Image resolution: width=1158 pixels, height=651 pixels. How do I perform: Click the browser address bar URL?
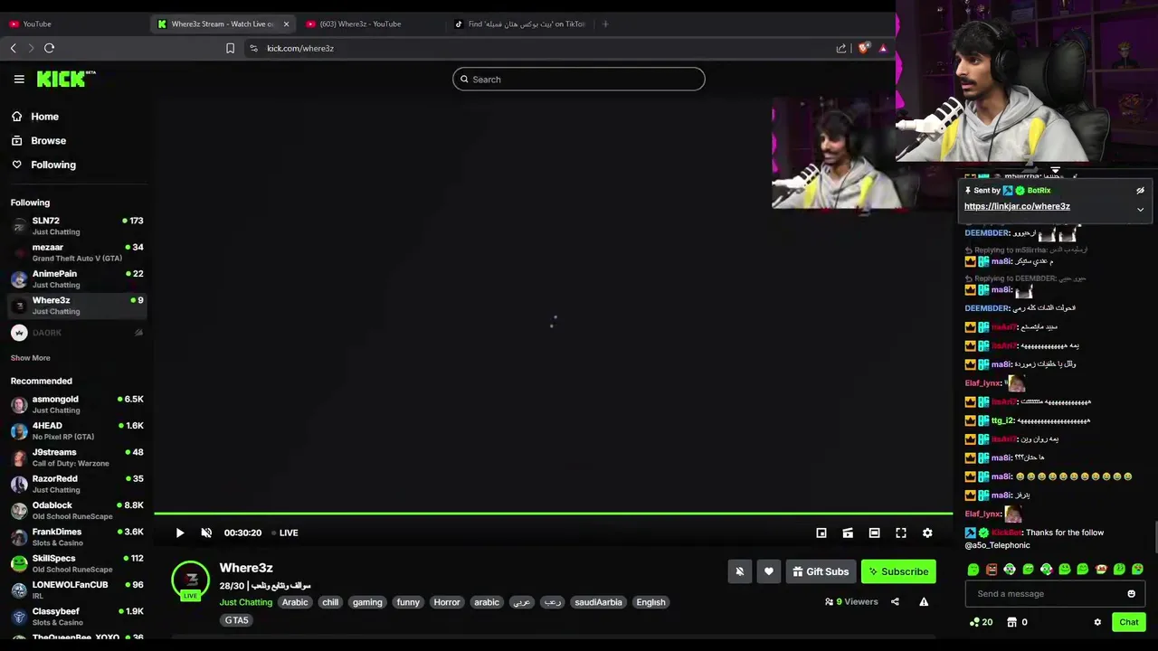pyautogui.click(x=300, y=48)
